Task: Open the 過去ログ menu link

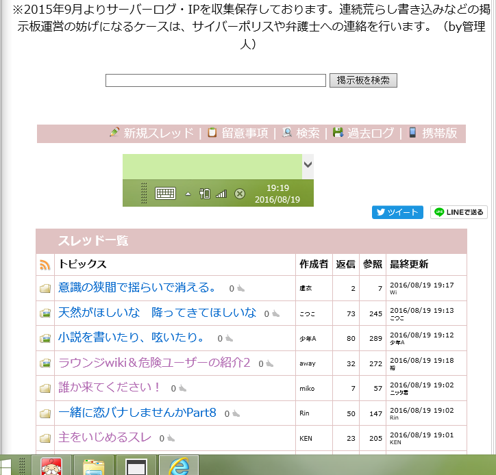Action: (371, 133)
